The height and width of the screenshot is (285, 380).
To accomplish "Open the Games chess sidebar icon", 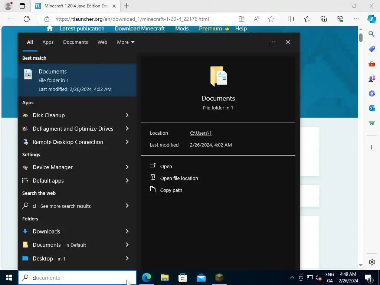I will click(371, 79).
